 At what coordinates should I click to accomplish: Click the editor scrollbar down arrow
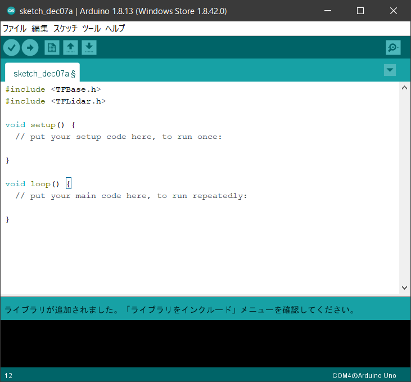tap(404, 287)
